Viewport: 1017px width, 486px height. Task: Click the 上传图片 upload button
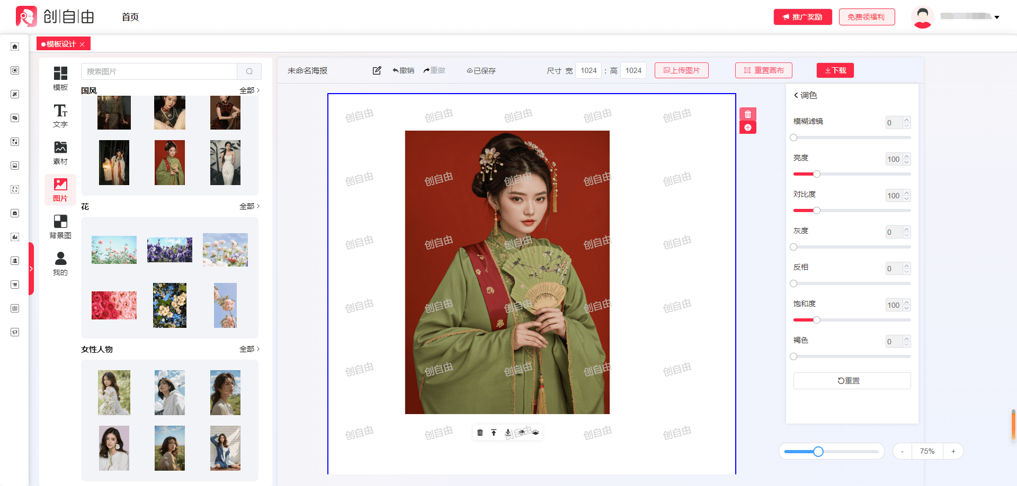pyautogui.click(x=682, y=70)
